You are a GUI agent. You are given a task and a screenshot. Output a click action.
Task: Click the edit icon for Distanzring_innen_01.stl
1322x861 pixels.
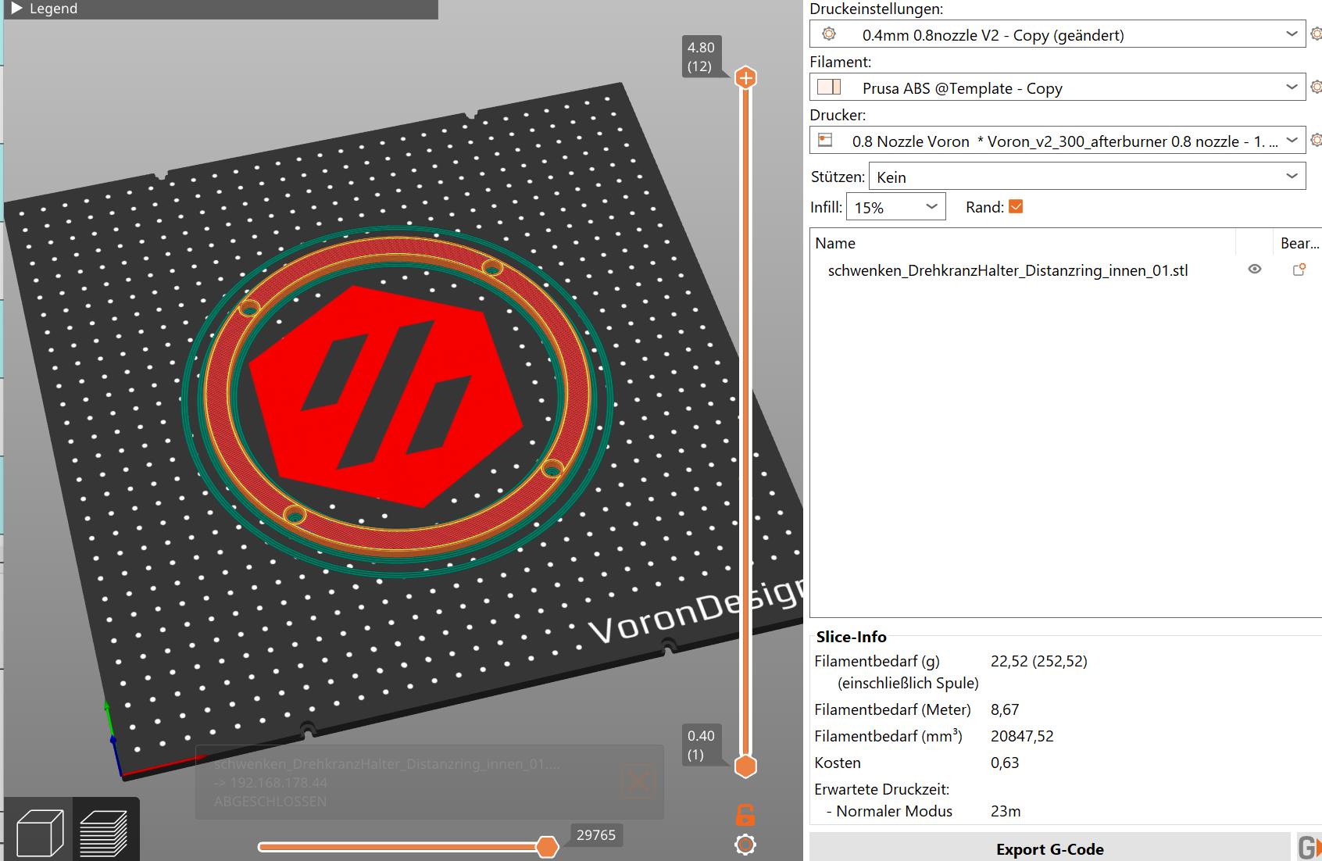click(x=1299, y=270)
